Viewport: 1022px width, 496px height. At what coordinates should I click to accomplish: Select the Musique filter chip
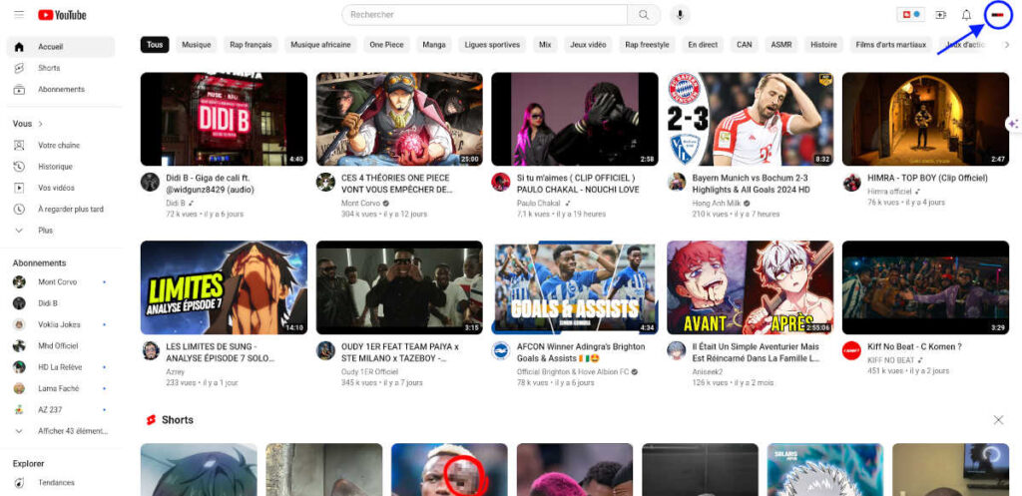click(x=197, y=45)
